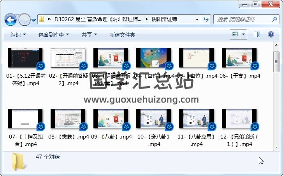Open the 组织 menu
Image resolution: width=283 pixels, height=176 pixels.
click(x=18, y=35)
